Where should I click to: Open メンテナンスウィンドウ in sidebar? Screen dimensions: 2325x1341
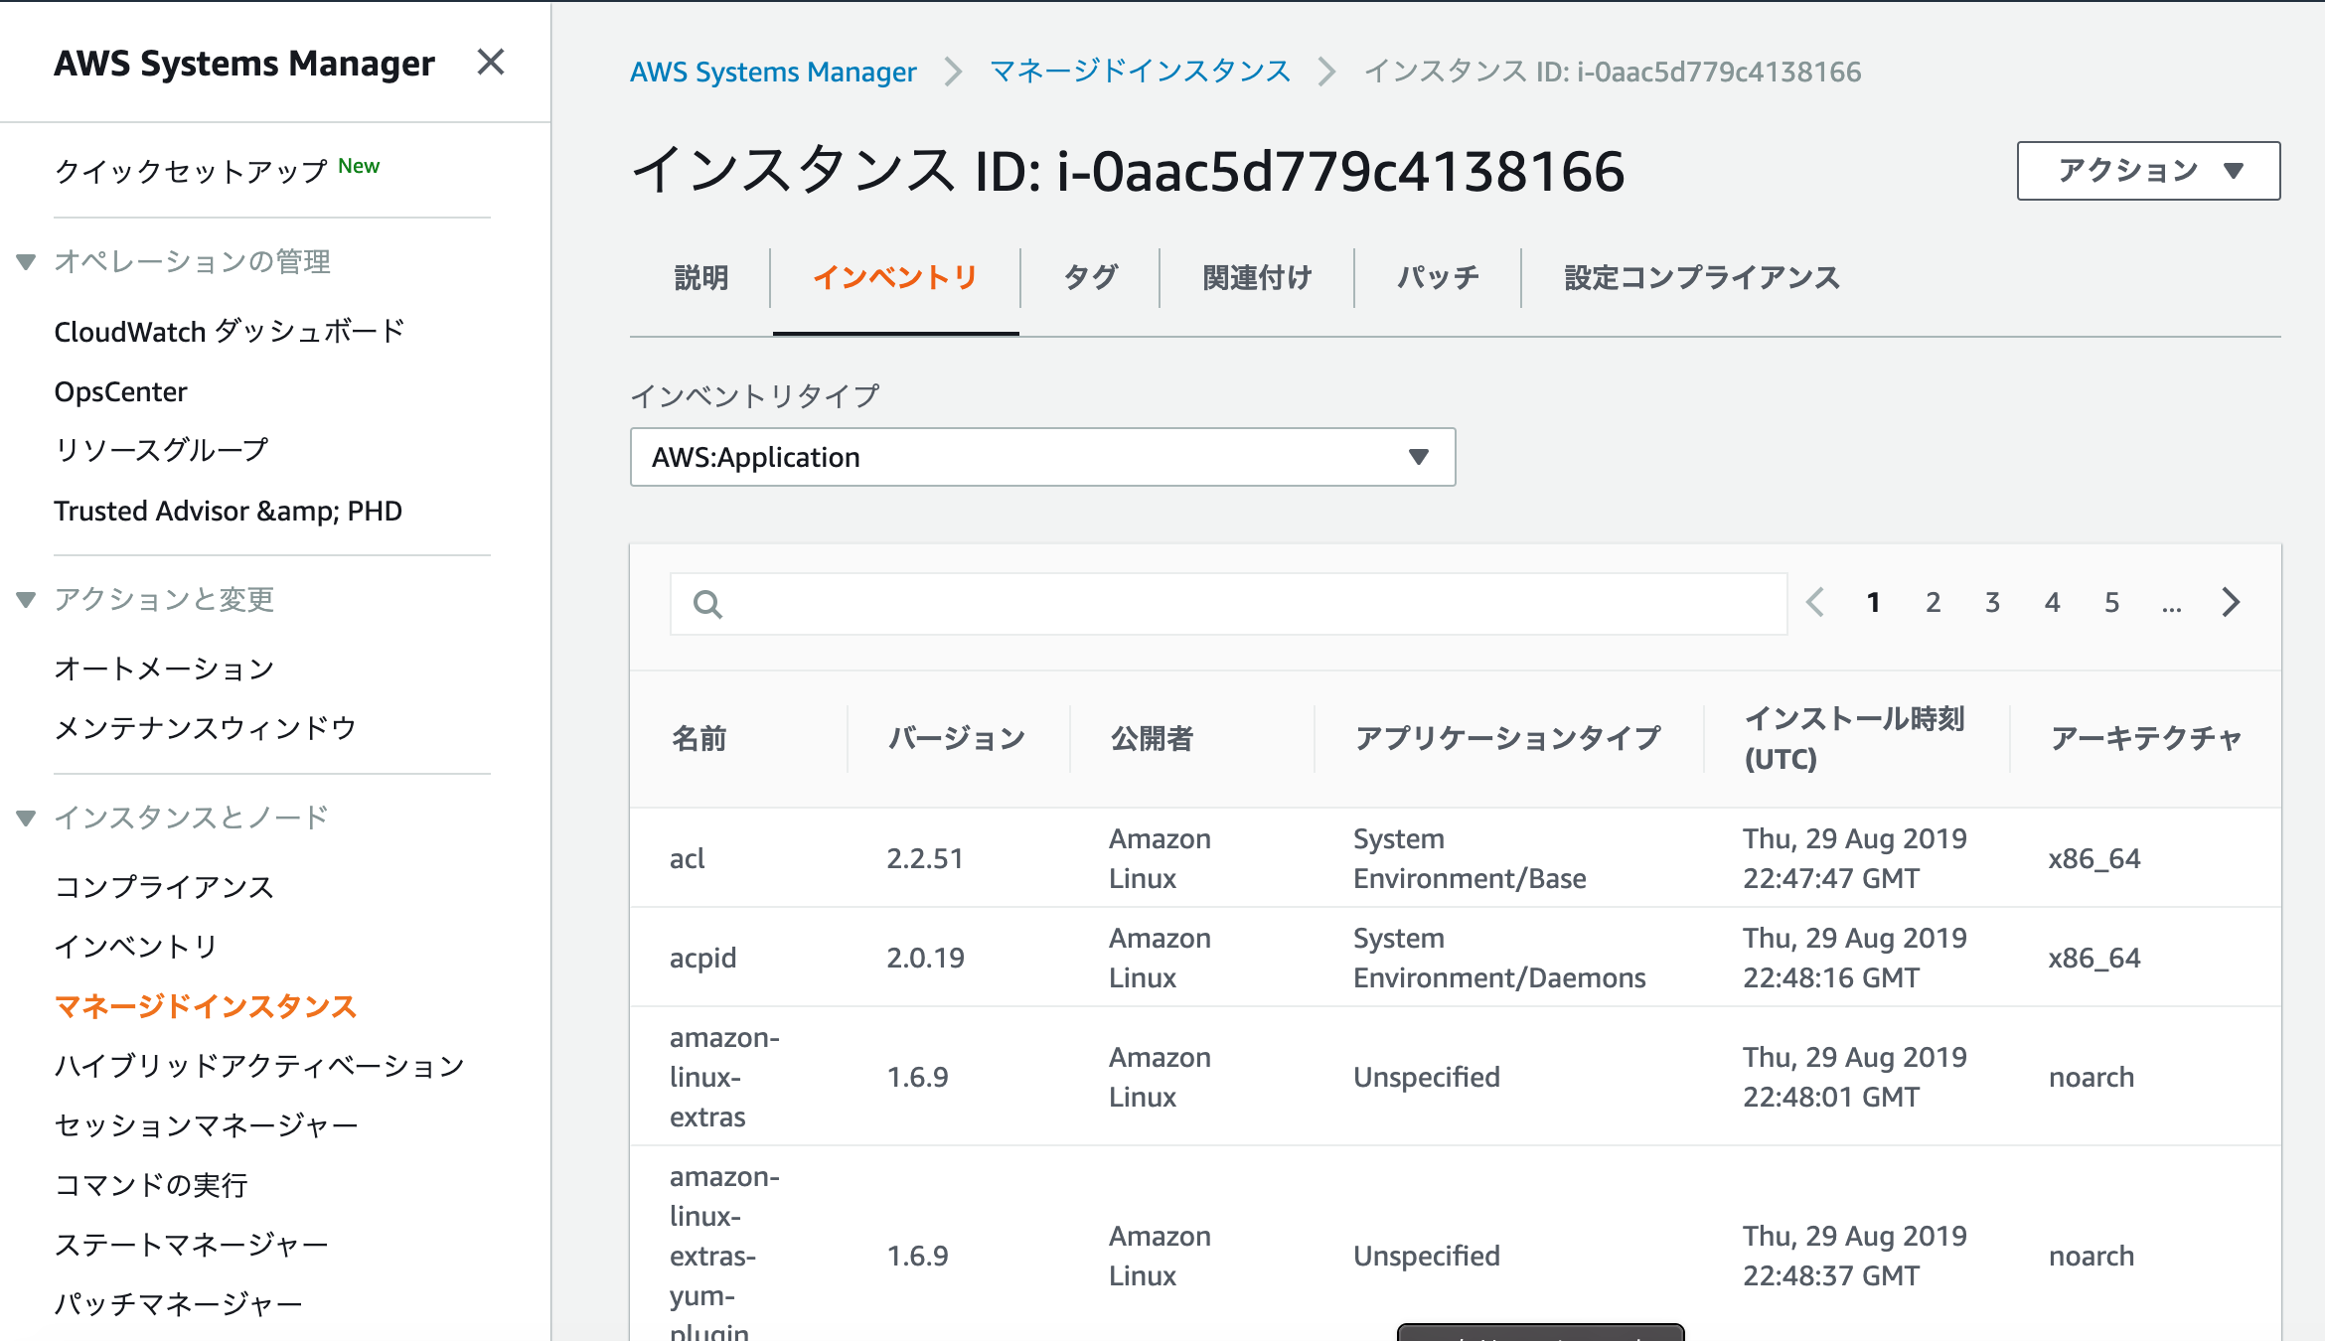click(x=205, y=728)
